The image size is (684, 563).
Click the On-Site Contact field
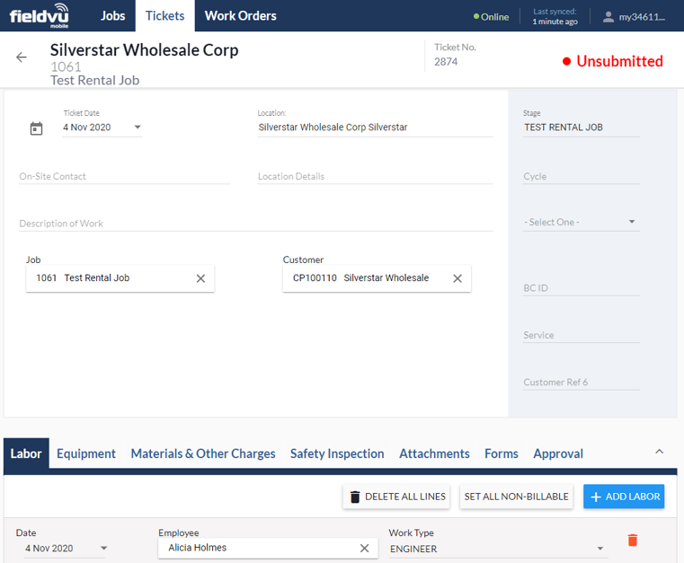[x=124, y=177]
